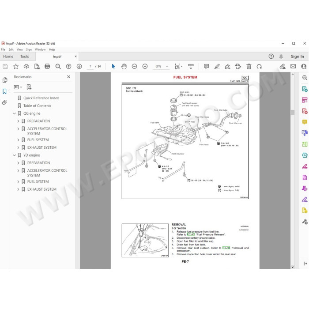Follow the EC-40 link in text
This screenshot has width=309, height=309.
(x=191, y=234)
